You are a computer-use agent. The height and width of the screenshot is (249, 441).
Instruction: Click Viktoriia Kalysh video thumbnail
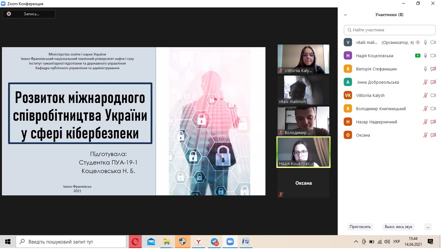303,59
